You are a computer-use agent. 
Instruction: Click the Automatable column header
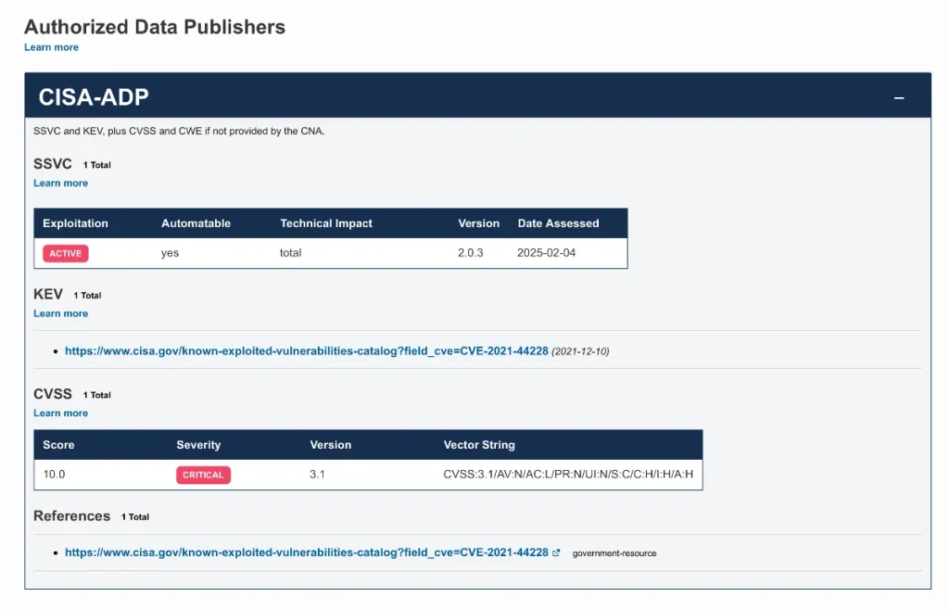(196, 223)
